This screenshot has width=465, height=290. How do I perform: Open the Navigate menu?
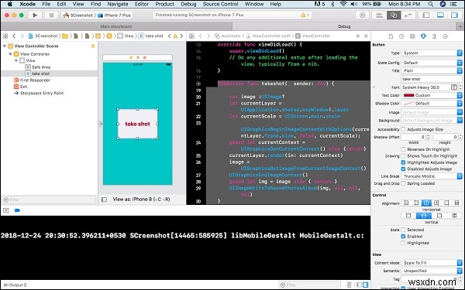(x=118, y=4)
